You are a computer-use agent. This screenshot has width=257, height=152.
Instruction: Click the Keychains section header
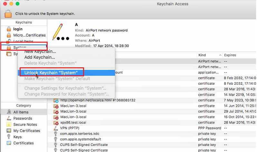click(x=24, y=22)
